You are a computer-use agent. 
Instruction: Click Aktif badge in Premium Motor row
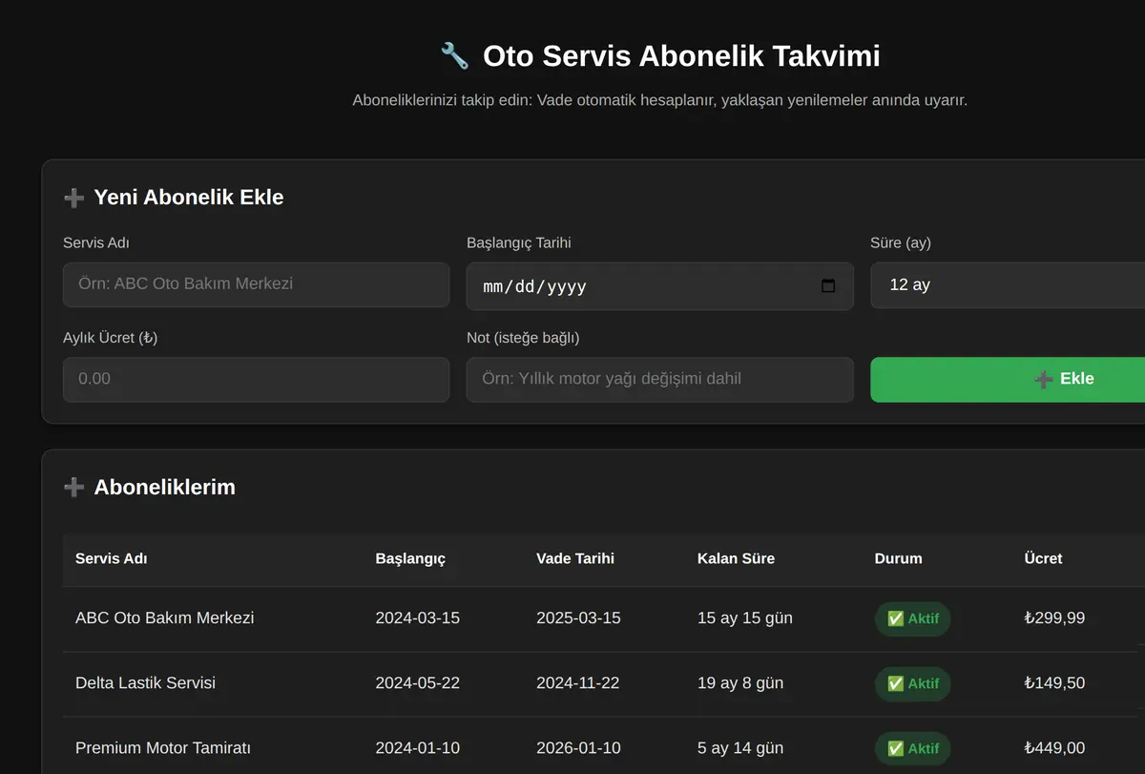pos(913,748)
